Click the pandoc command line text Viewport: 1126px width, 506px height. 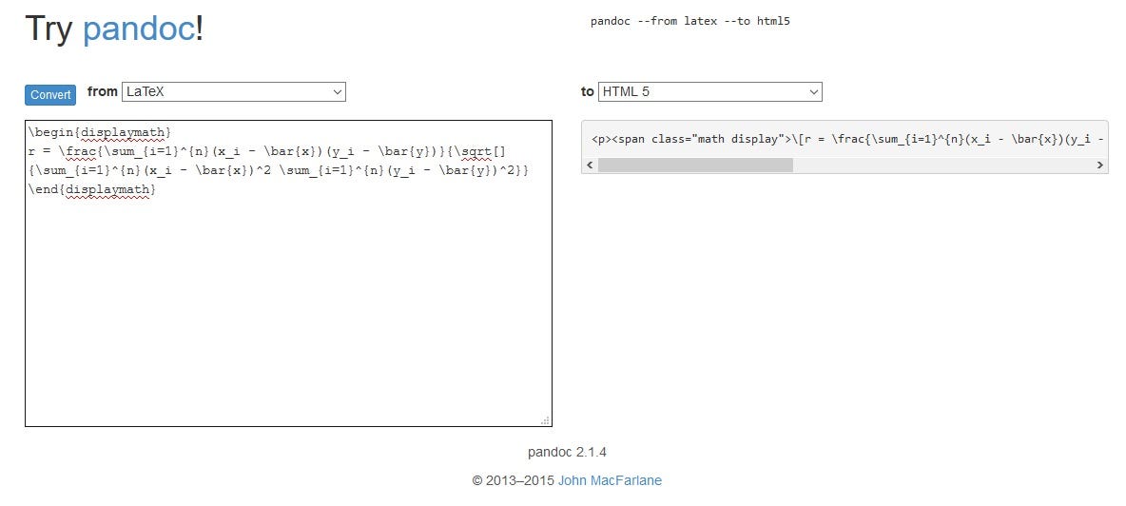point(690,22)
